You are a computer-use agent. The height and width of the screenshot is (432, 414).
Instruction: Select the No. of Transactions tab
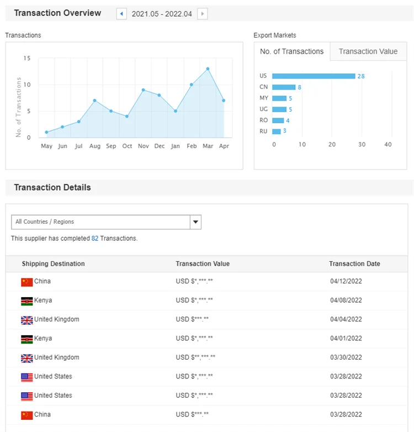pos(291,51)
